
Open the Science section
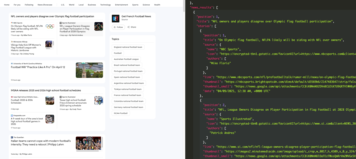click(146, 5)
